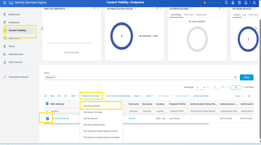Switch to the Identity Store tab

point(189,15)
